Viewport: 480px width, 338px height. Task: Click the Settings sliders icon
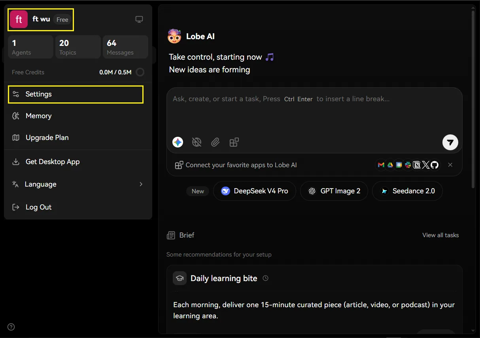16,94
